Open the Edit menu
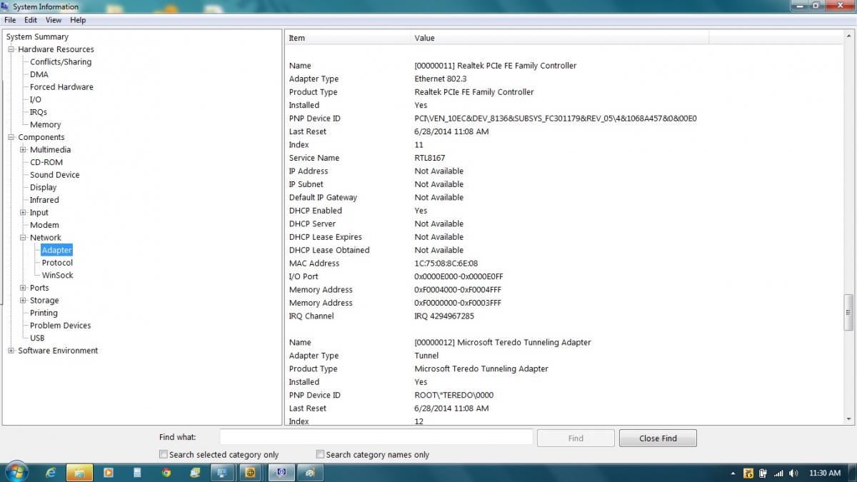The width and height of the screenshot is (857, 482). (x=31, y=20)
